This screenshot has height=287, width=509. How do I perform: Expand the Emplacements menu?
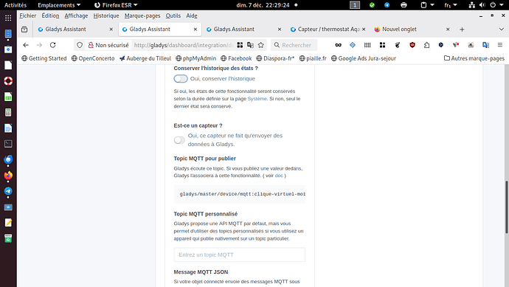59,5
